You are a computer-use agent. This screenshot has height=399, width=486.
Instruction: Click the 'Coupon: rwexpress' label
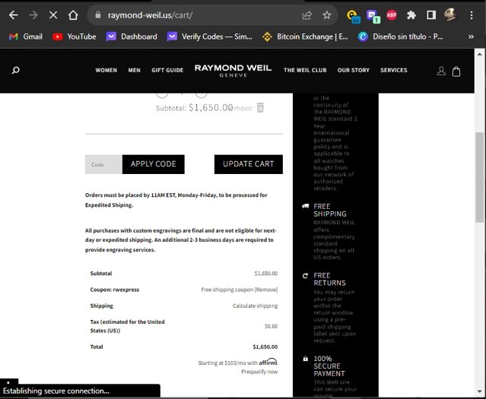tap(115, 290)
